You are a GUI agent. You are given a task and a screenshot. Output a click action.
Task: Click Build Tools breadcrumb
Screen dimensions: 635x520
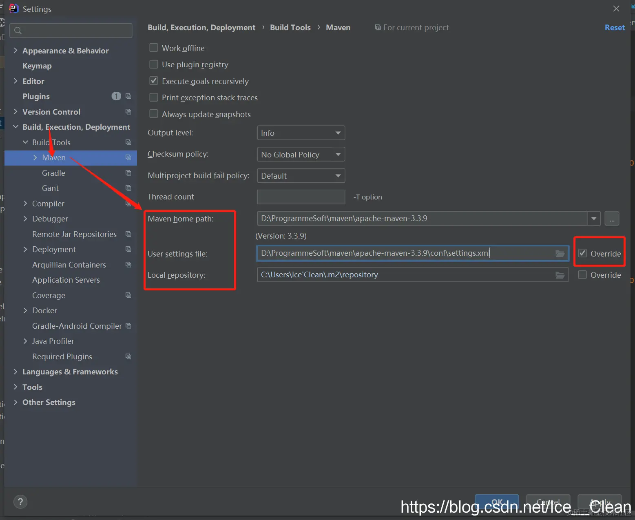coord(290,27)
